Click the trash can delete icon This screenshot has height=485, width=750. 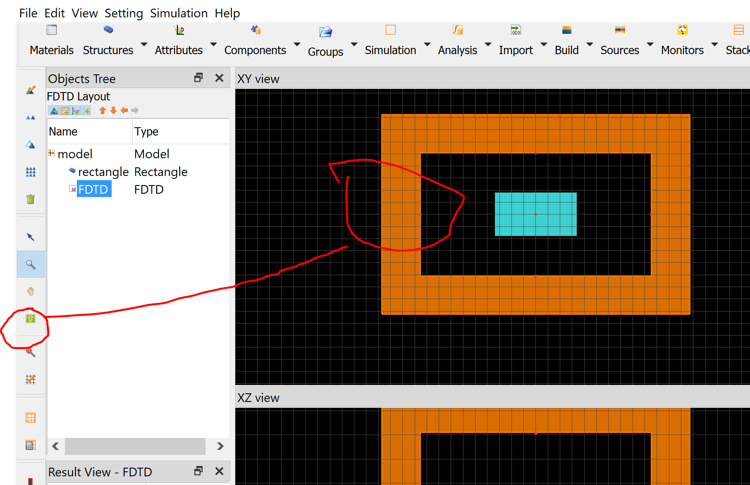(31, 199)
